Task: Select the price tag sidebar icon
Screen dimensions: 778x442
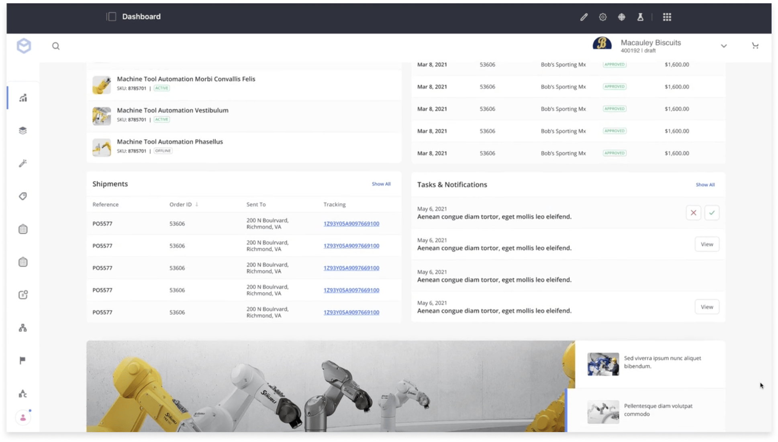Action: click(x=23, y=196)
